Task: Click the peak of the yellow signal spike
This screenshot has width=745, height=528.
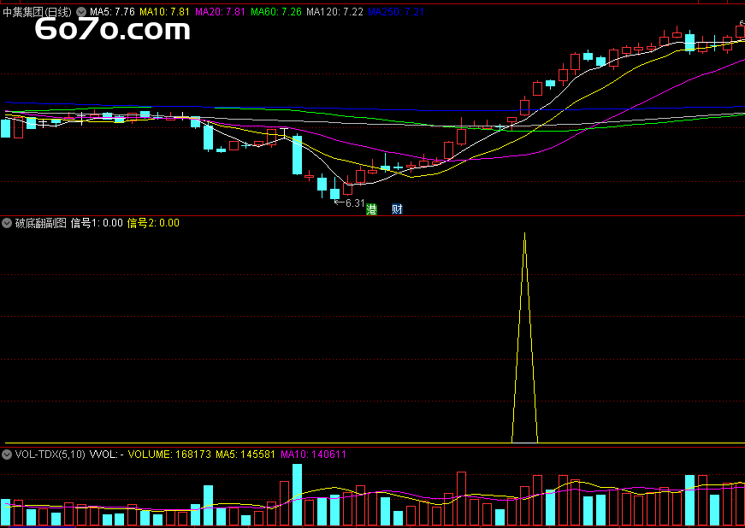Action: tap(524, 233)
